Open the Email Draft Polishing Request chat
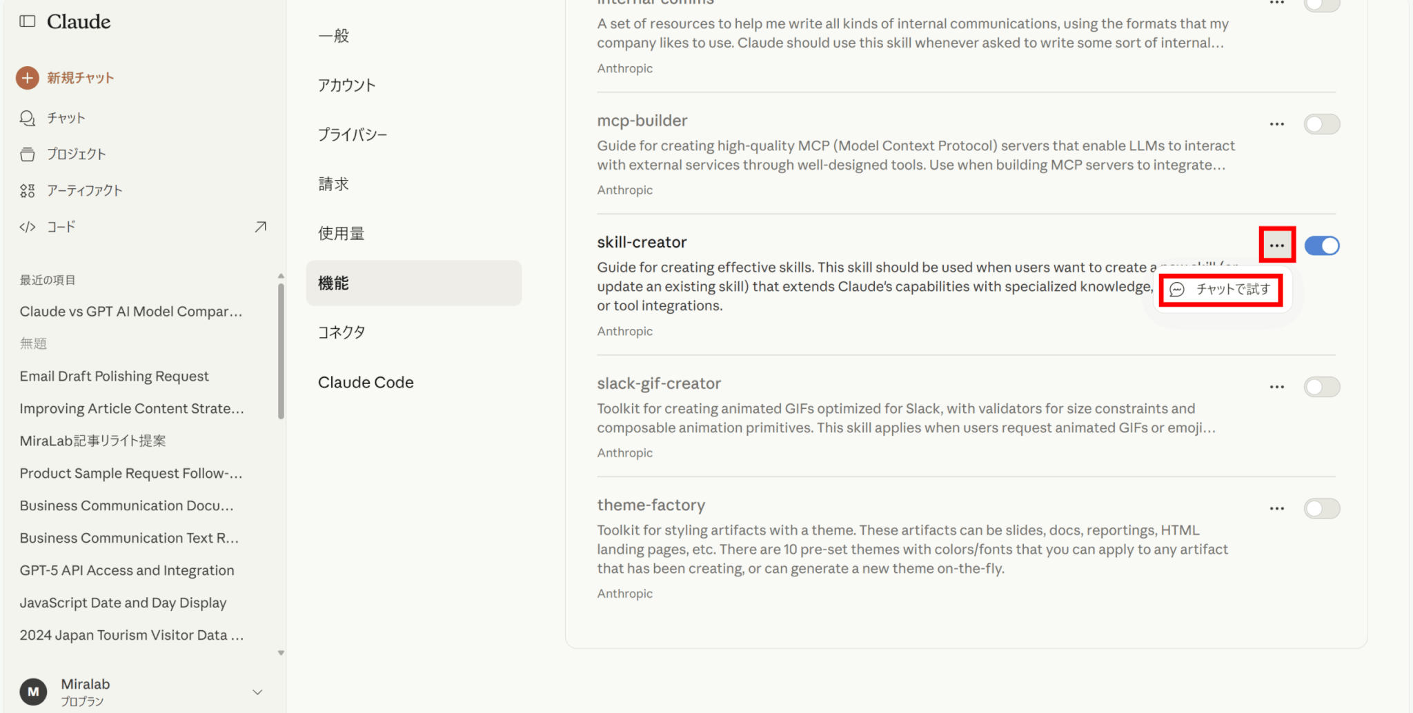The width and height of the screenshot is (1413, 713). (x=114, y=376)
